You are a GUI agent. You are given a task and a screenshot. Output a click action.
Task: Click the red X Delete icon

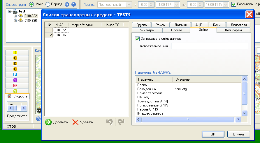coord(75,122)
